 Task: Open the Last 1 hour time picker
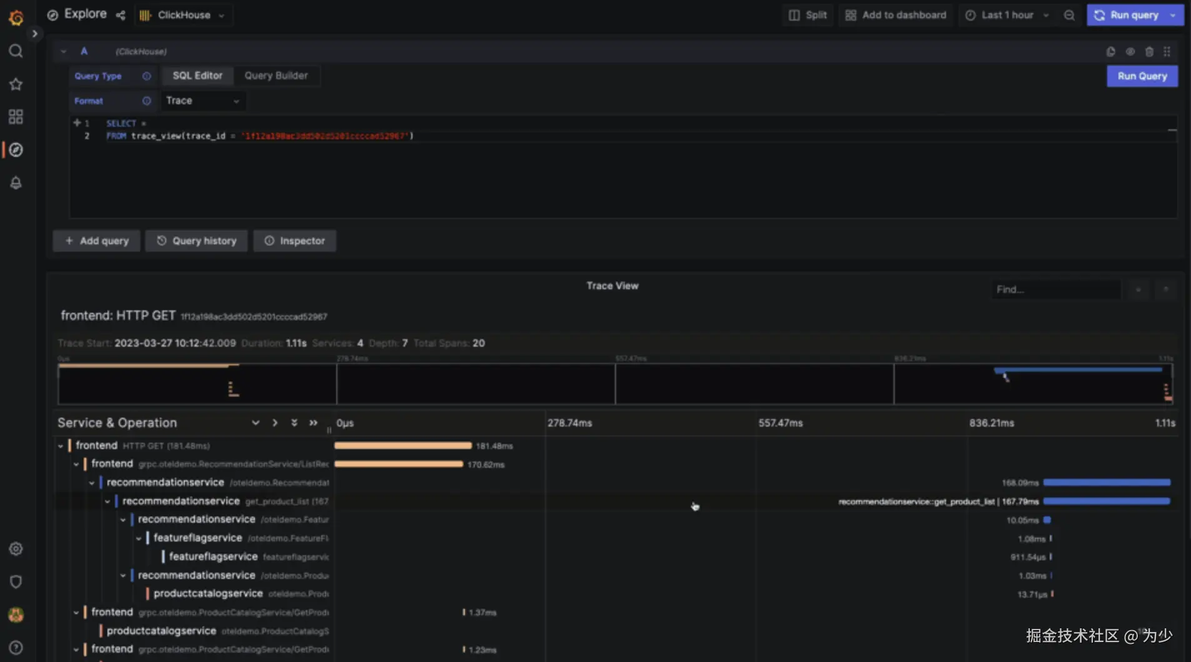1007,15
